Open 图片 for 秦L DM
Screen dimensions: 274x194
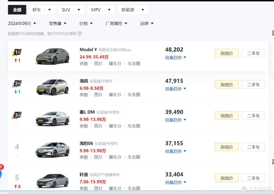pos(98,126)
